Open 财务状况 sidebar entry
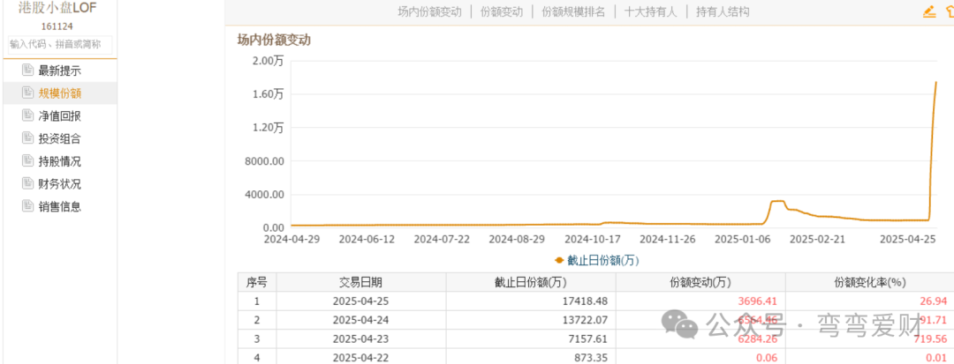Viewport: 954px width, 364px height. tap(60, 184)
